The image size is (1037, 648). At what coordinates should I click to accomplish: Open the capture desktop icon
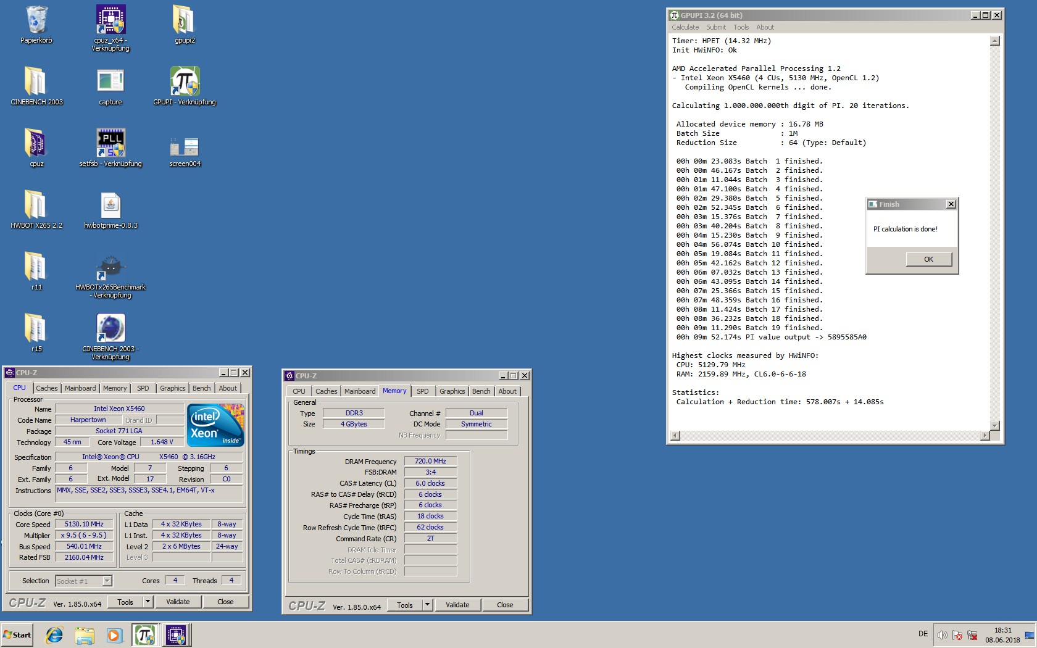click(x=110, y=86)
